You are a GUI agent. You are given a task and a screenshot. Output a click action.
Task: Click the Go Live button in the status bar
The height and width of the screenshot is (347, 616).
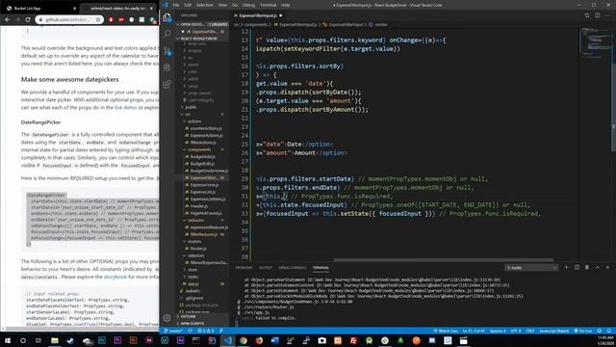click(x=583, y=331)
